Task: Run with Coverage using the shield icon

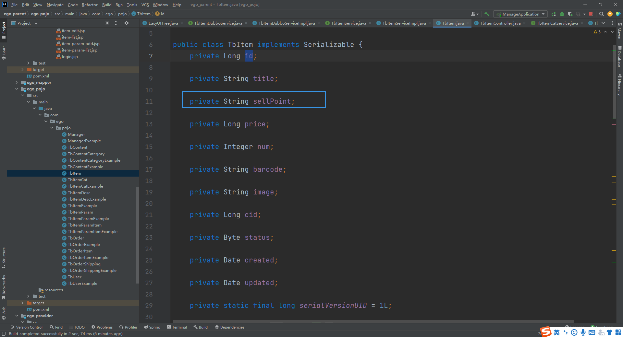Action: 570,14
